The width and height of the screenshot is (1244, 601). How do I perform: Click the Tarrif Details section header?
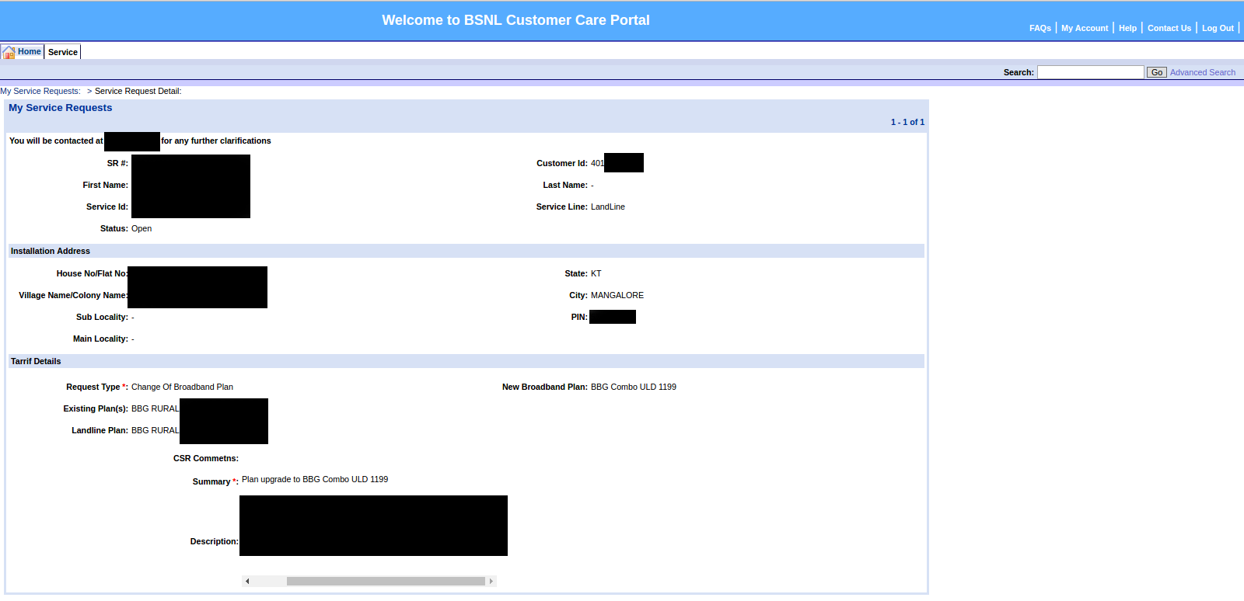click(x=36, y=361)
